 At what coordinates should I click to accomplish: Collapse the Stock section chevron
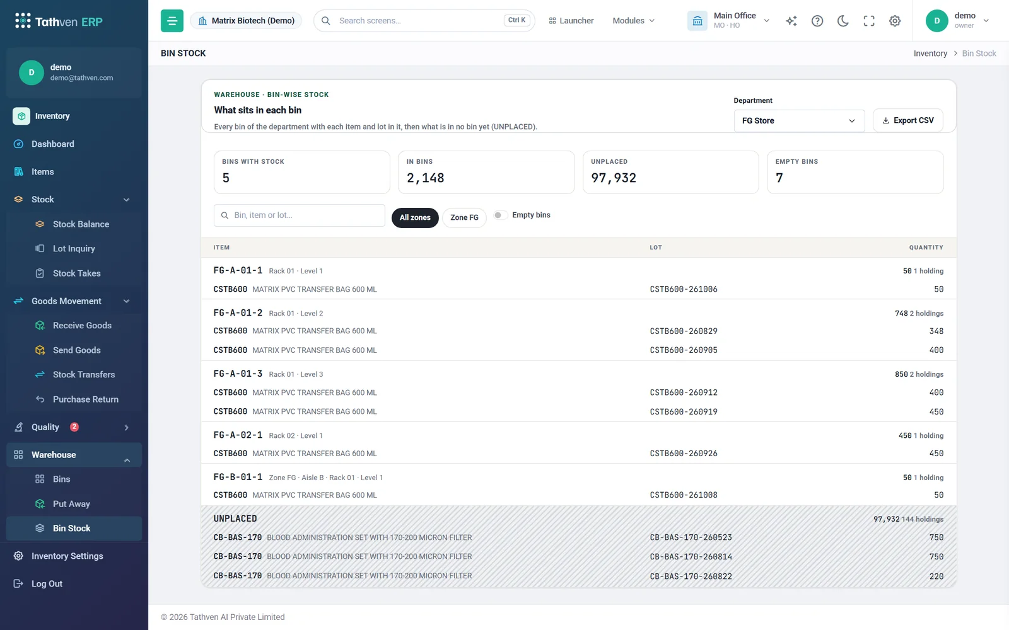pos(126,200)
